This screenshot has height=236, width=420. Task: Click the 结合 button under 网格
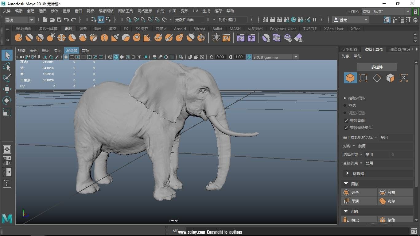359,192
